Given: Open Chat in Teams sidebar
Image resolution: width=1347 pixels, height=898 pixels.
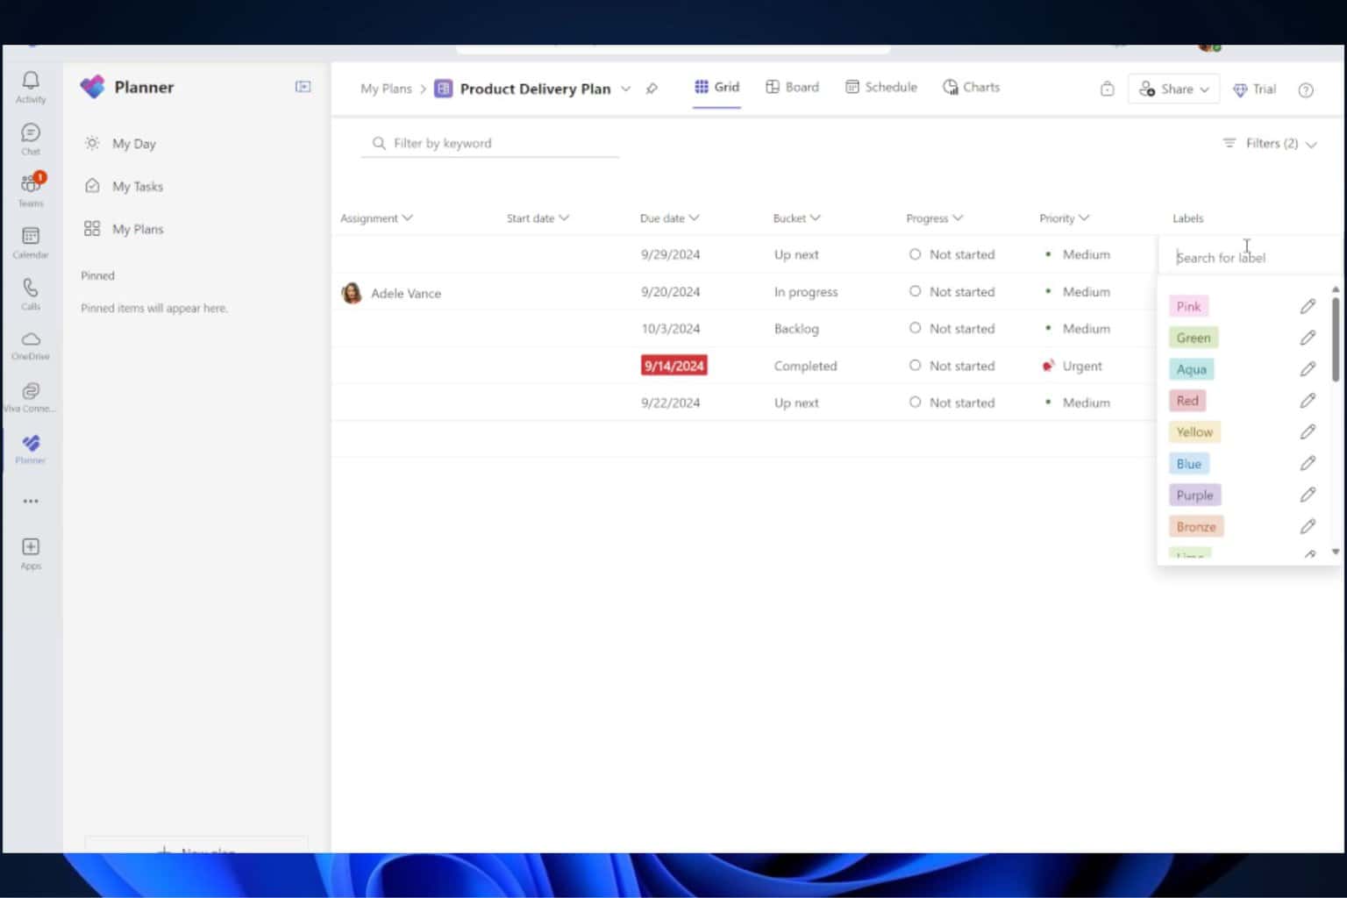Looking at the screenshot, I should click(31, 139).
